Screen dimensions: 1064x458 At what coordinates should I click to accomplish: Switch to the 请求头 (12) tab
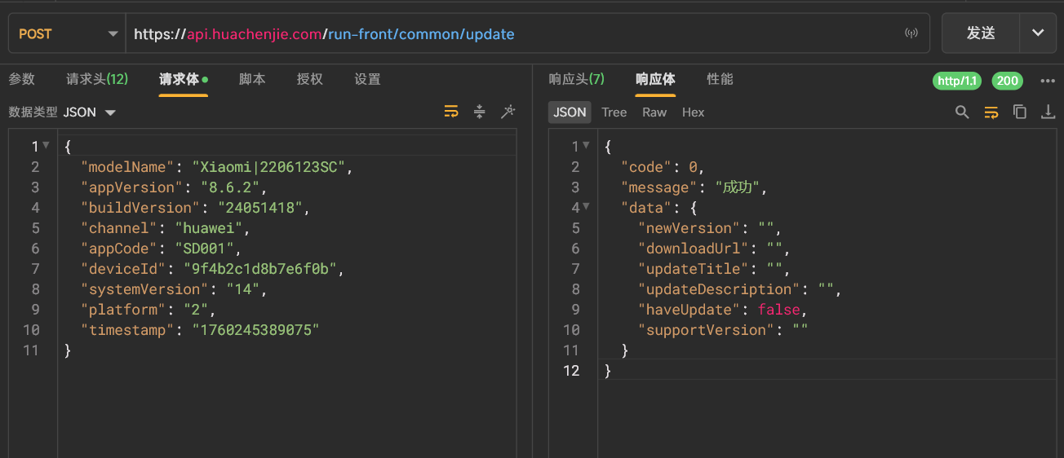(97, 79)
